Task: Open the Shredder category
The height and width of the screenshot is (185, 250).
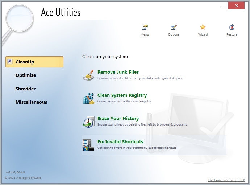Action: (x=25, y=89)
